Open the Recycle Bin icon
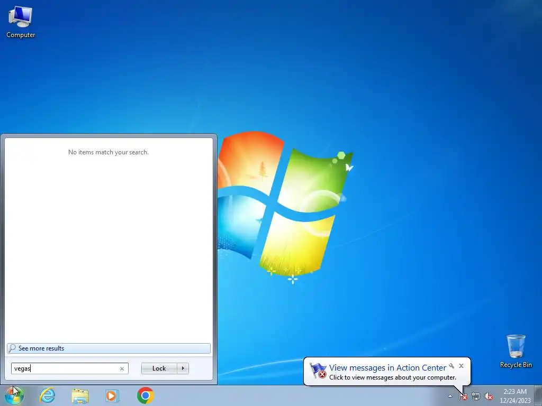The image size is (542, 406). click(x=516, y=351)
